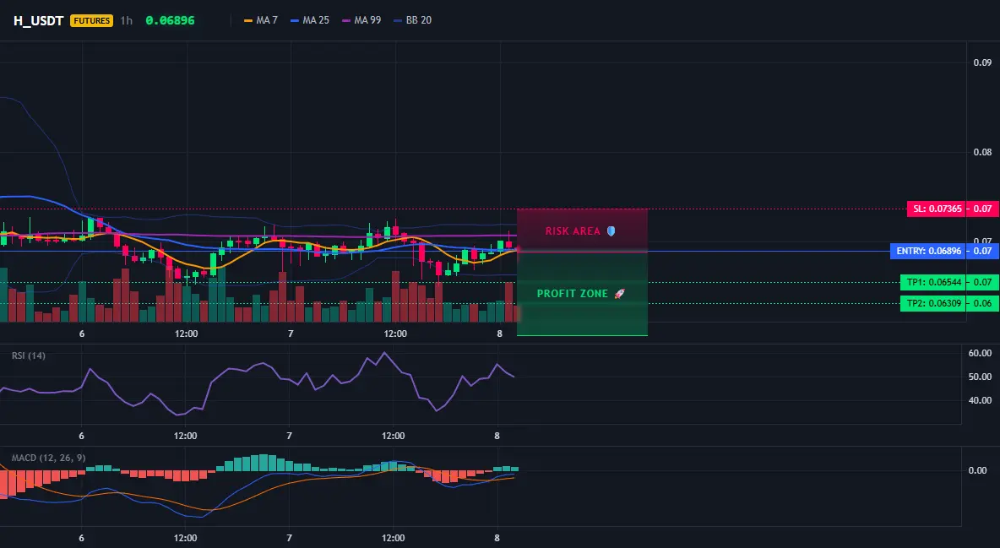The height and width of the screenshot is (548, 1000).
Task: Click the current price 0.06896
Action: [x=170, y=20]
